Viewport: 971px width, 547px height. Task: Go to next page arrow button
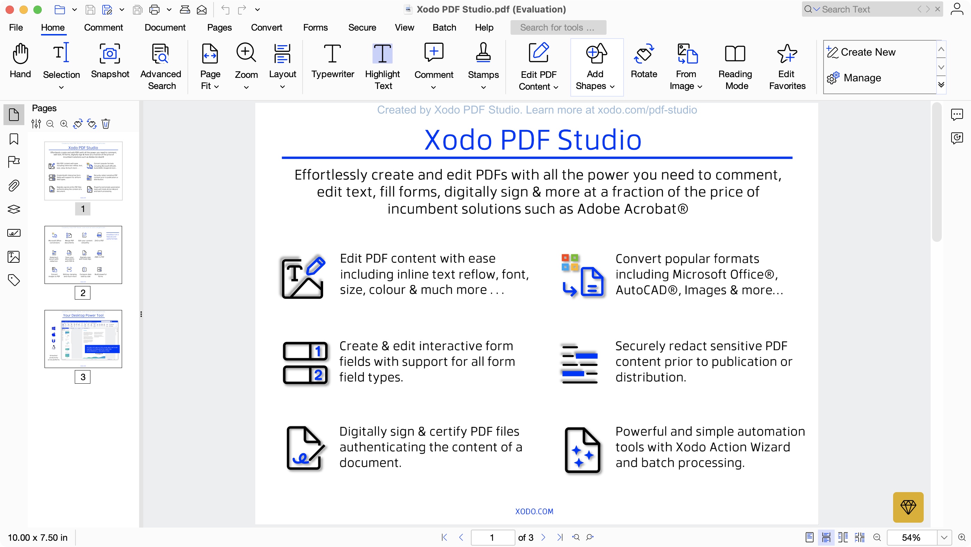pos(543,537)
